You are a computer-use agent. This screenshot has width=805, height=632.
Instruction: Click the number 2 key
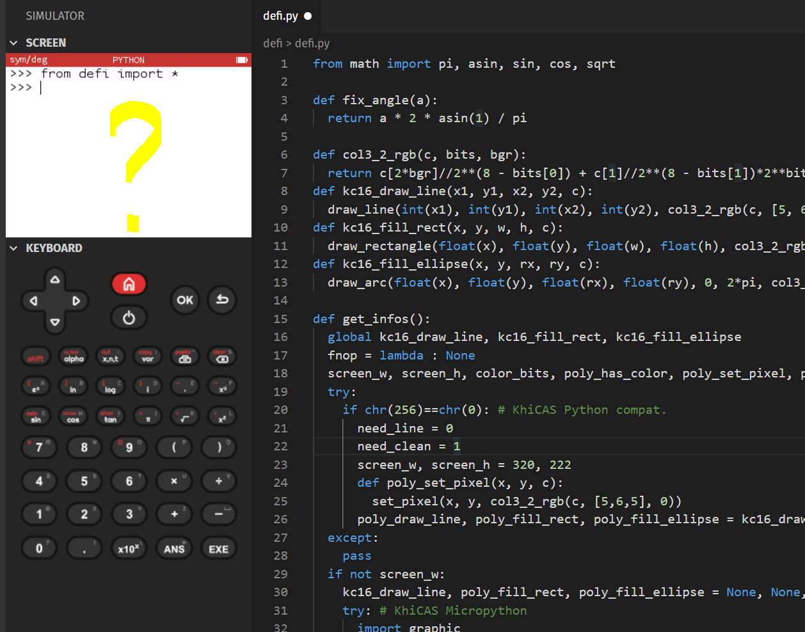point(84,514)
